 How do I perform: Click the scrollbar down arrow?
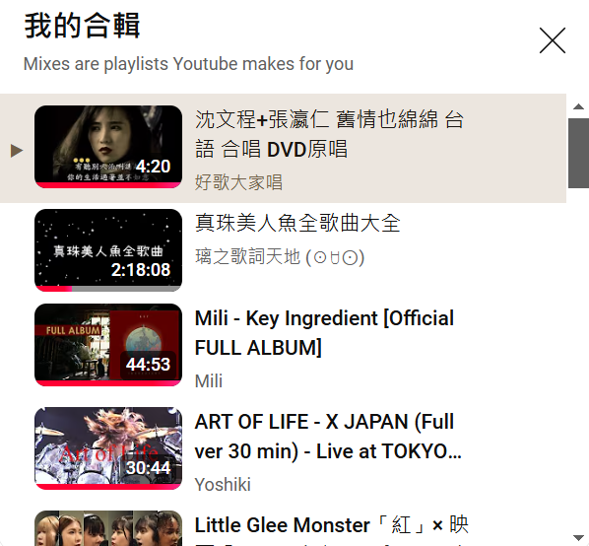pos(578,538)
